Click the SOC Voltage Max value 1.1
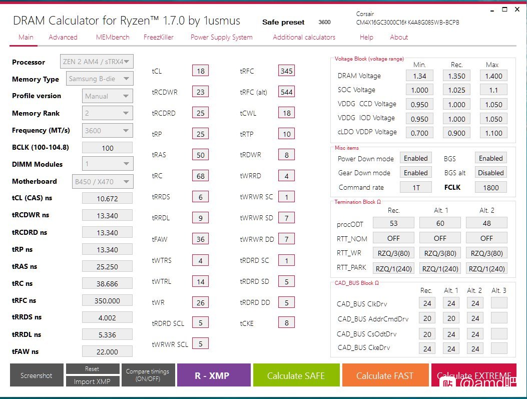Screen dimensions: 527x399 pos(493,90)
